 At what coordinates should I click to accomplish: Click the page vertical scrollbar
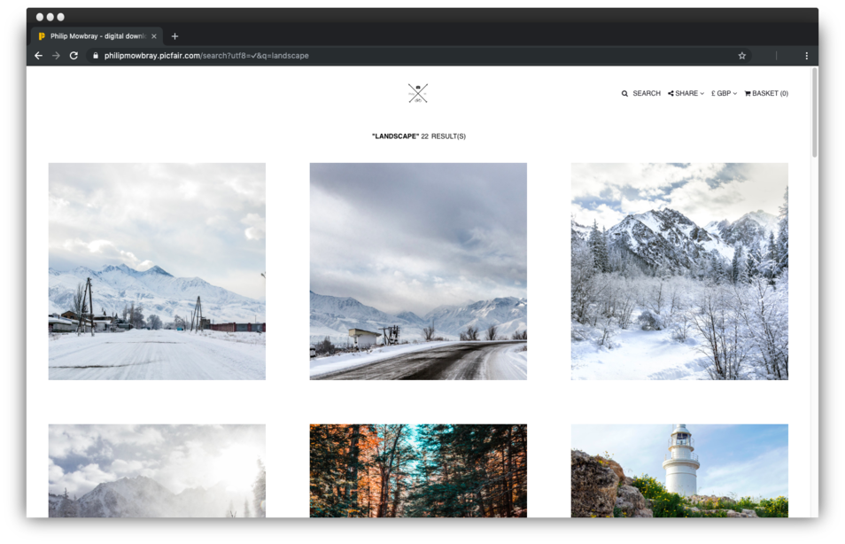pos(814,115)
